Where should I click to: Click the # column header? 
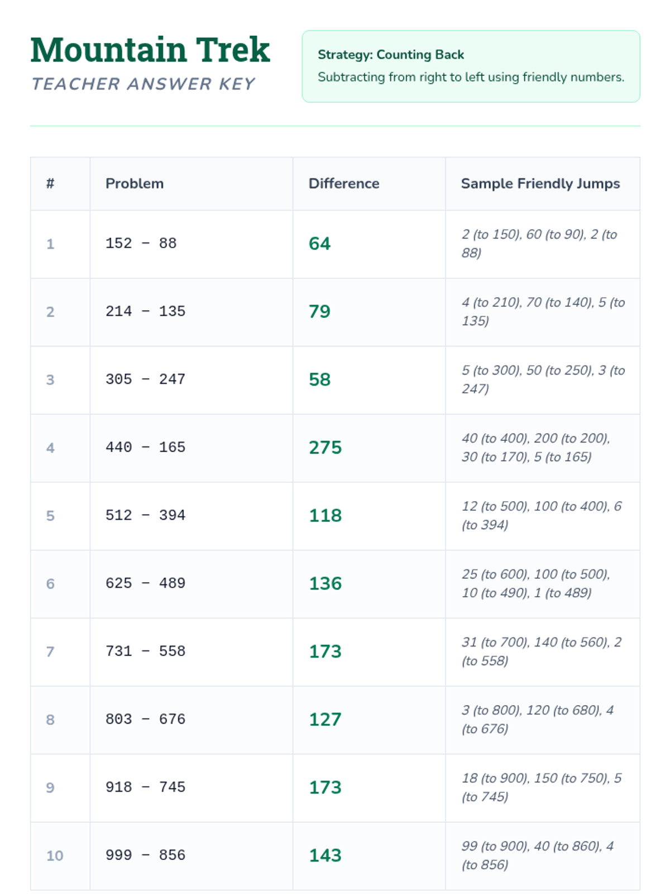[50, 184]
